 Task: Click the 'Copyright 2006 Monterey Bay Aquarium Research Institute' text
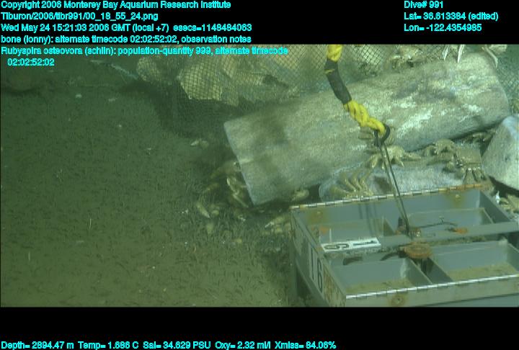(x=116, y=5)
